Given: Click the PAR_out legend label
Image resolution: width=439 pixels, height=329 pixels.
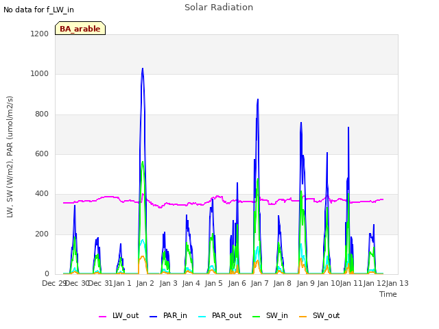Looking at the screenshot, I should tap(226, 315).
